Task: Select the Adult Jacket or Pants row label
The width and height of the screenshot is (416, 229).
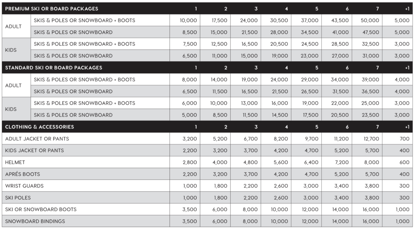Action: pyautogui.click(x=37, y=139)
